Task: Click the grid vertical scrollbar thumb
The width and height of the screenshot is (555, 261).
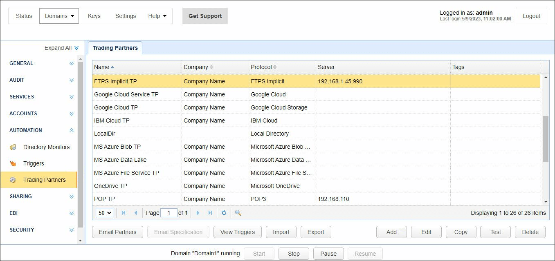Action: pyautogui.click(x=546, y=138)
